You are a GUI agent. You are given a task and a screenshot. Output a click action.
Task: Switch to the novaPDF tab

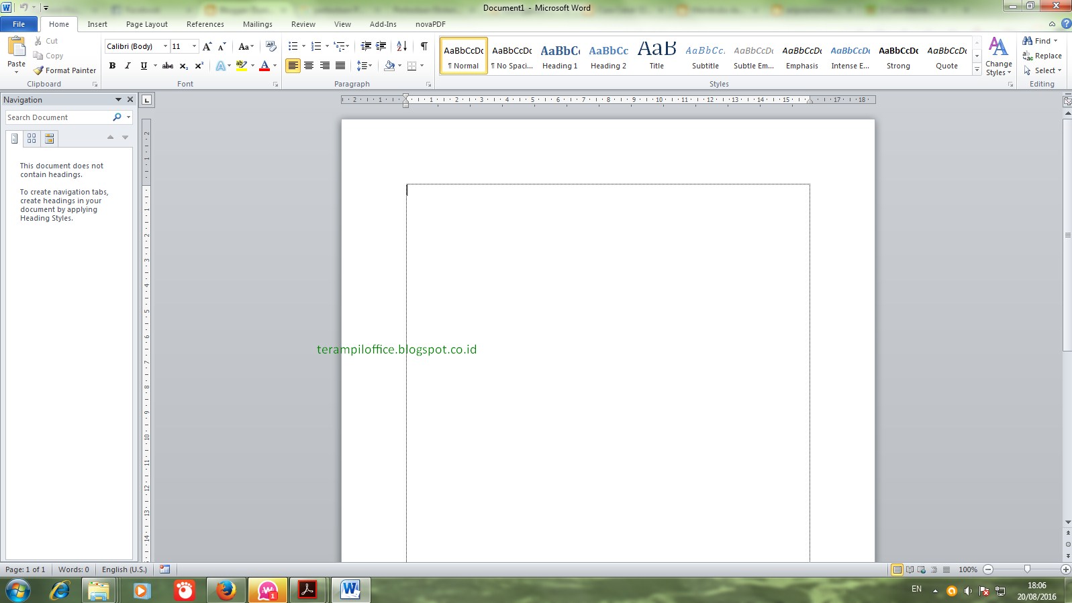(x=430, y=24)
